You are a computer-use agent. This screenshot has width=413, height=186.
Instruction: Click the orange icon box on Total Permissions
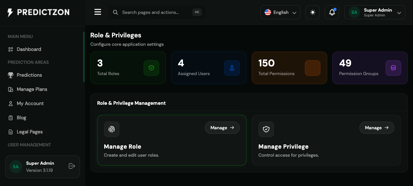tap(313, 68)
